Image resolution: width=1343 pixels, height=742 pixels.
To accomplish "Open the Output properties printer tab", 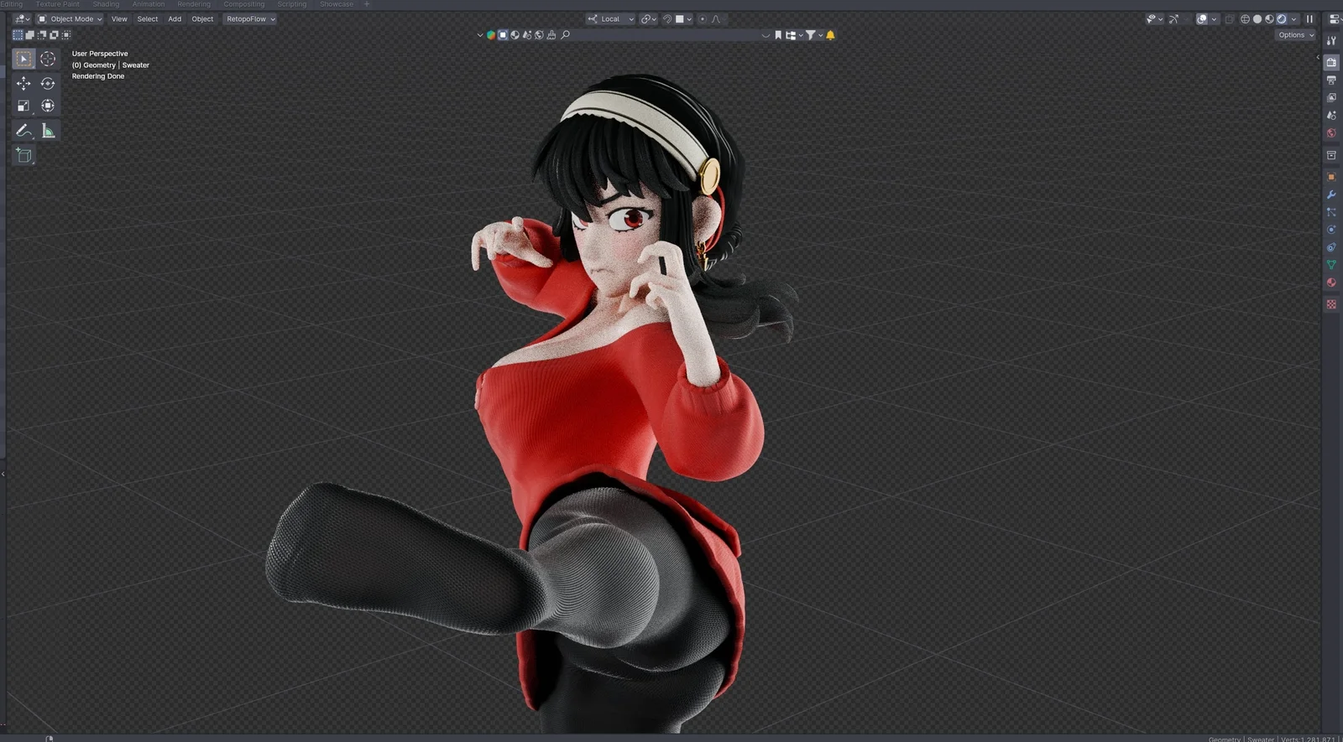I will coord(1331,80).
